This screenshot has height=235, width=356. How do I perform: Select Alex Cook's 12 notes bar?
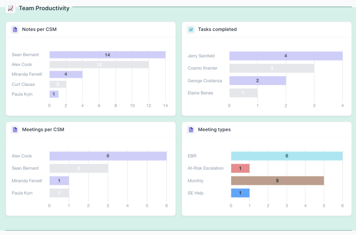[99, 64]
